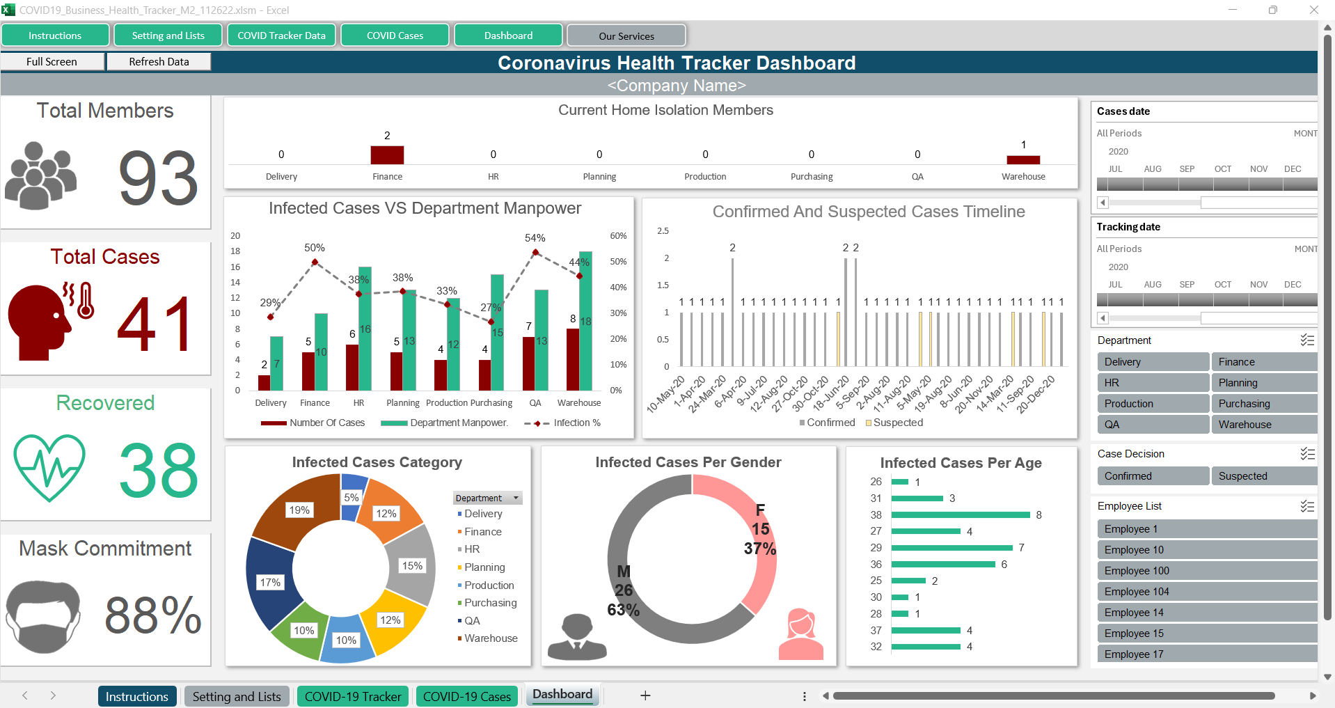Toggle the Warehouse department slicer item
Image resolution: width=1335 pixels, height=708 pixels.
pos(1263,425)
